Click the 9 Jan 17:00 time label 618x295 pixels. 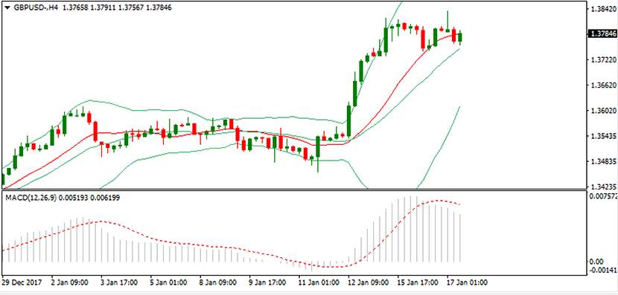tap(268, 282)
